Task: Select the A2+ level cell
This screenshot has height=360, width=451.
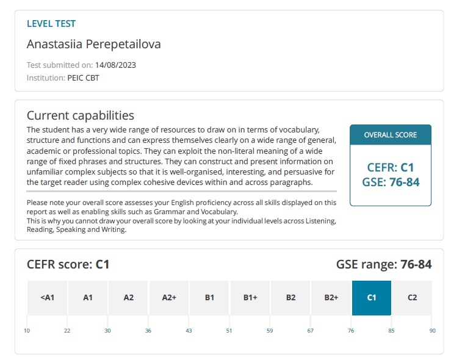Action: click(169, 298)
